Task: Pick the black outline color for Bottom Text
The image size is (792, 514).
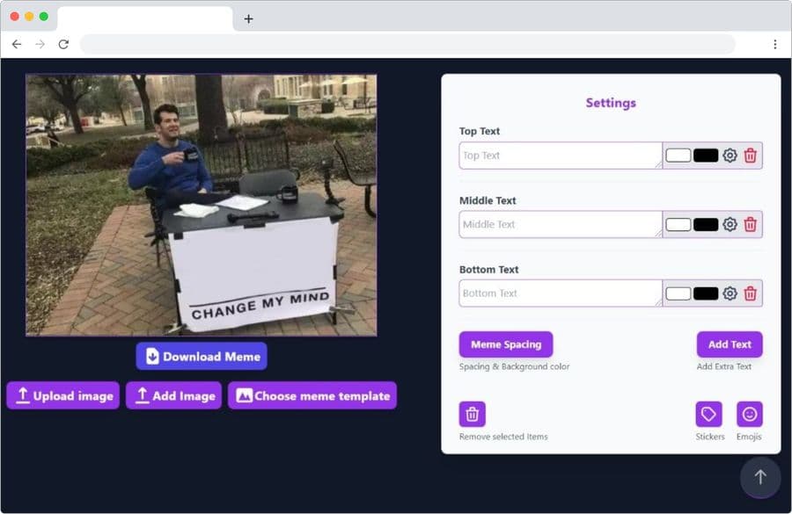Action: pyautogui.click(x=706, y=293)
